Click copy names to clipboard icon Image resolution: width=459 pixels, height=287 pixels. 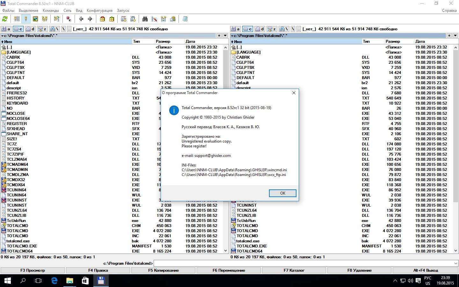[173, 19]
